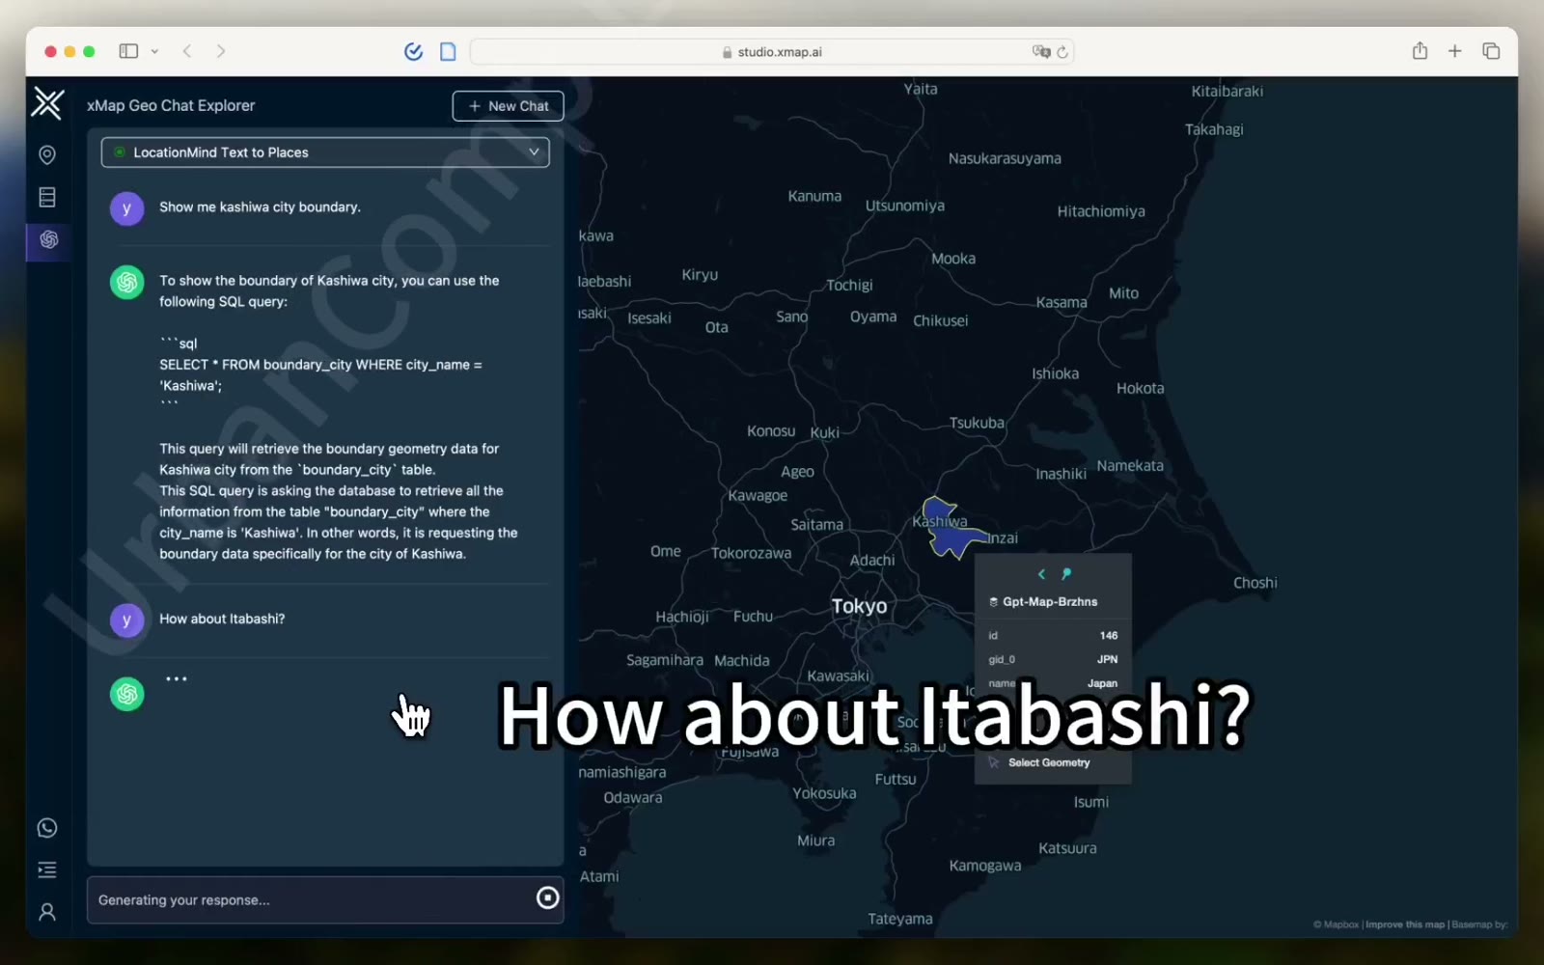Select the Geo Chat sidebar icon
The width and height of the screenshot is (1544, 965).
click(48, 239)
